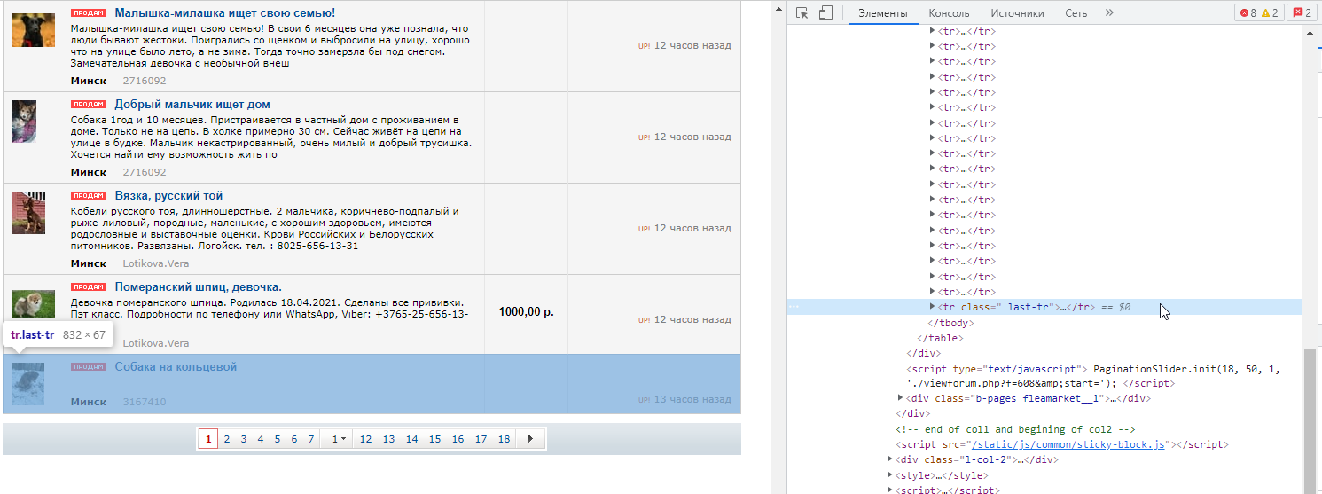The image size is (1322, 494).
Task: Expand the div class b-pages fleamarket__1 node
Action: [901, 398]
